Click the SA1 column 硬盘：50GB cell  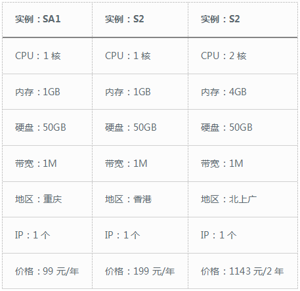tap(47, 127)
